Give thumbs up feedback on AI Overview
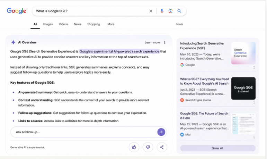 tap(134, 147)
